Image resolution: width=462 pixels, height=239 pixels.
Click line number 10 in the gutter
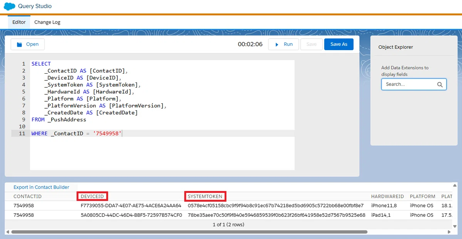coord(22,126)
